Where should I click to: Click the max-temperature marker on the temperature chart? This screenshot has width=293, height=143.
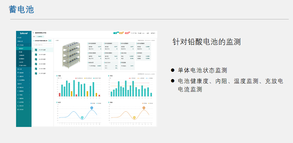[144, 108]
